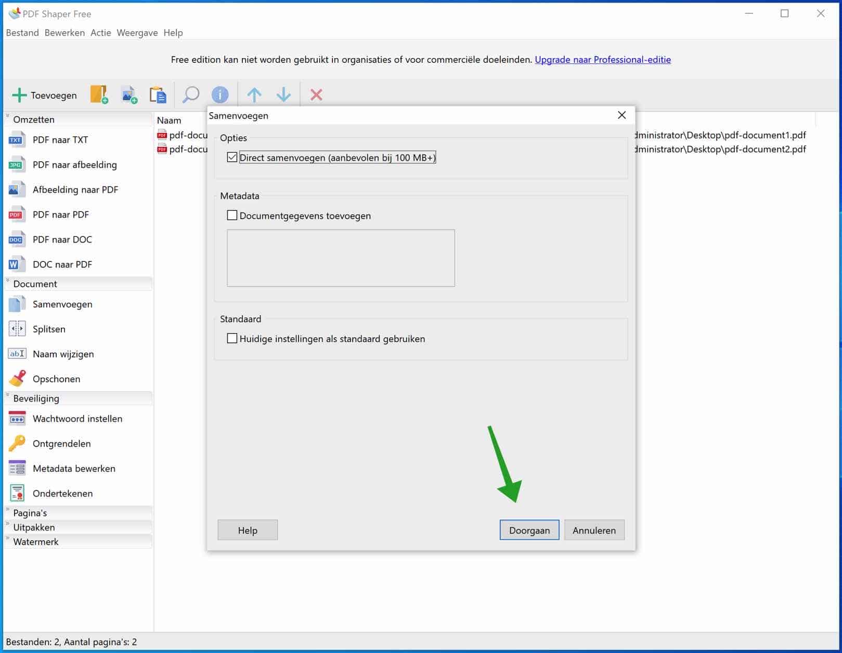Image resolution: width=842 pixels, height=653 pixels.
Task: Open file info with blue 'i' icon
Action: click(x=220, y=95)
